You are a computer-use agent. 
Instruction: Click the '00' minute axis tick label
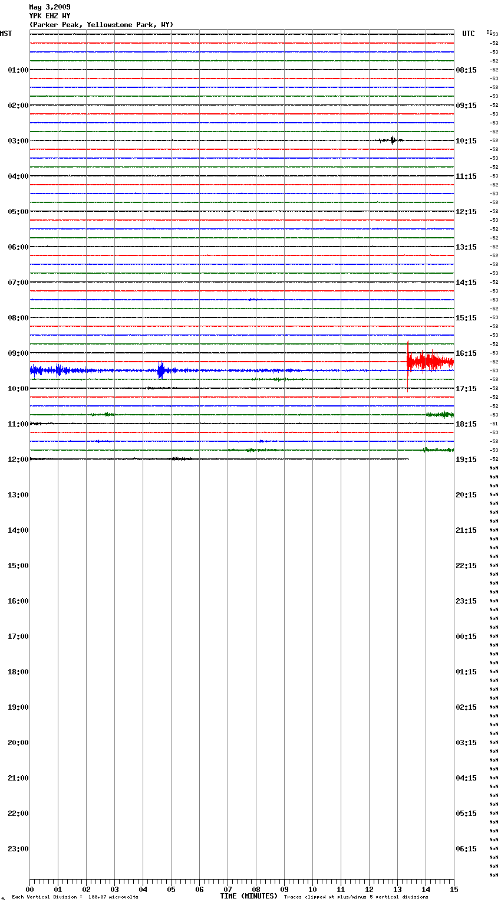tap(29, 889)
